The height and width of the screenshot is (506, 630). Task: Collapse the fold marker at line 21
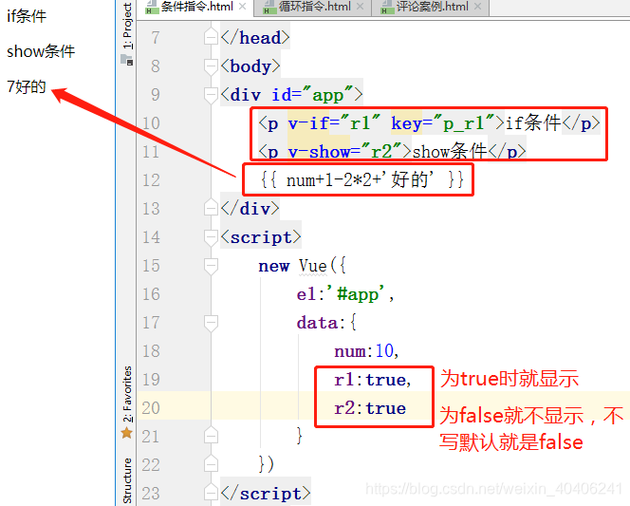click(211, 436)
